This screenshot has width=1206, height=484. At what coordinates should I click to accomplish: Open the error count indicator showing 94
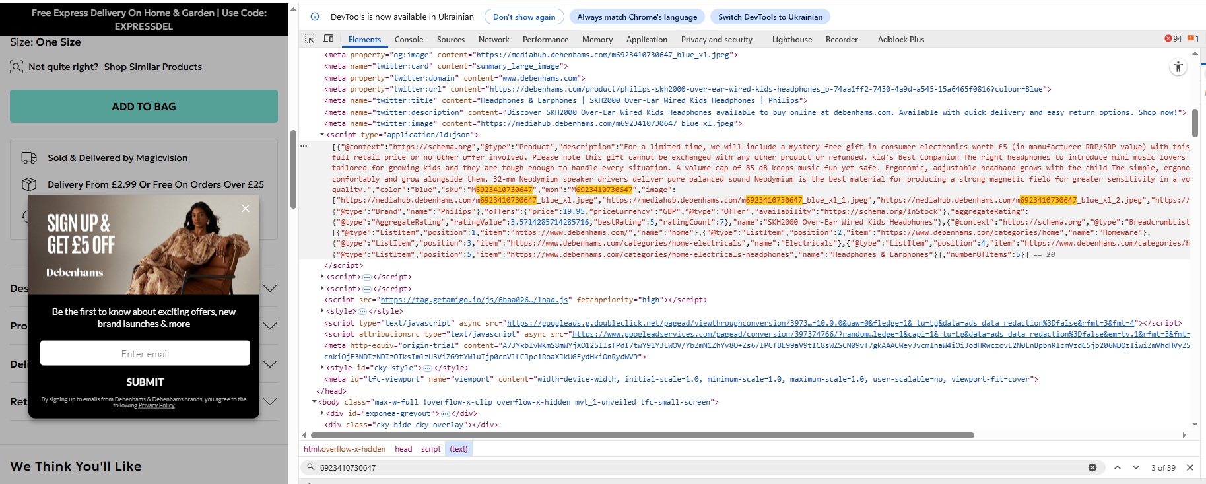click(x=1173, y=39)
